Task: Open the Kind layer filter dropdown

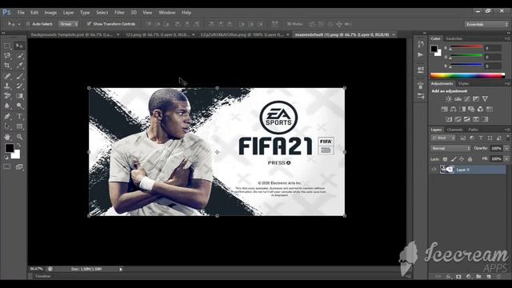Action: [x=443, y=138]
